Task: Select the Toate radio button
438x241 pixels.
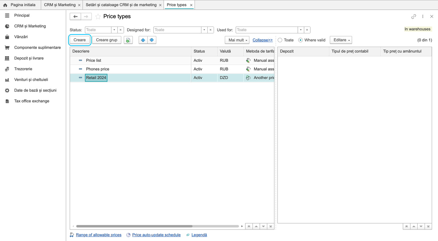Action: [x=280, y=40]
